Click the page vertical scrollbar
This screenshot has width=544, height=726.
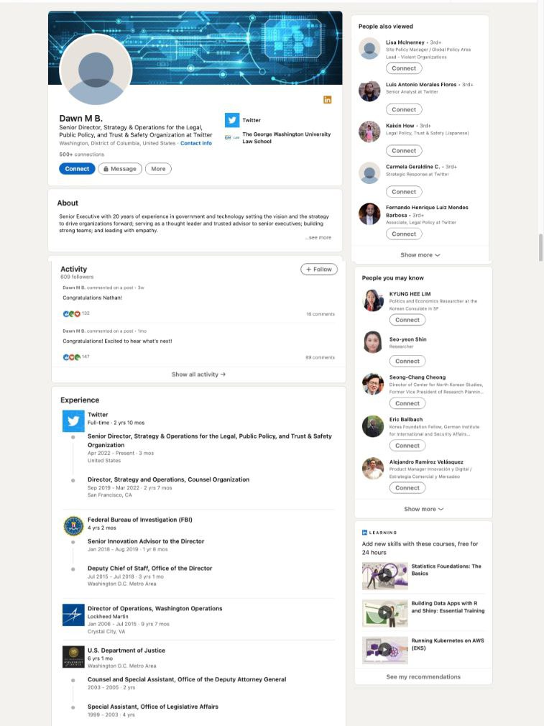[540, 248]
